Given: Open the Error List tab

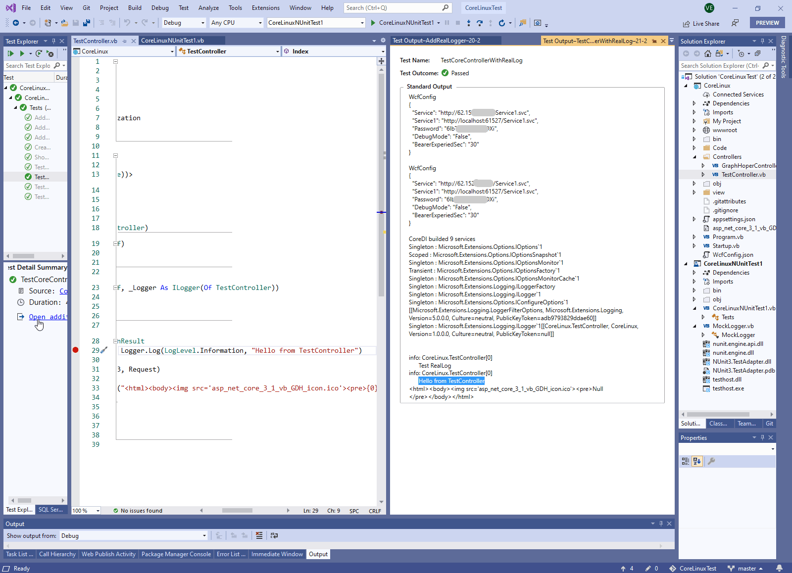Looking at the screenshot, I should pos(231,554).
